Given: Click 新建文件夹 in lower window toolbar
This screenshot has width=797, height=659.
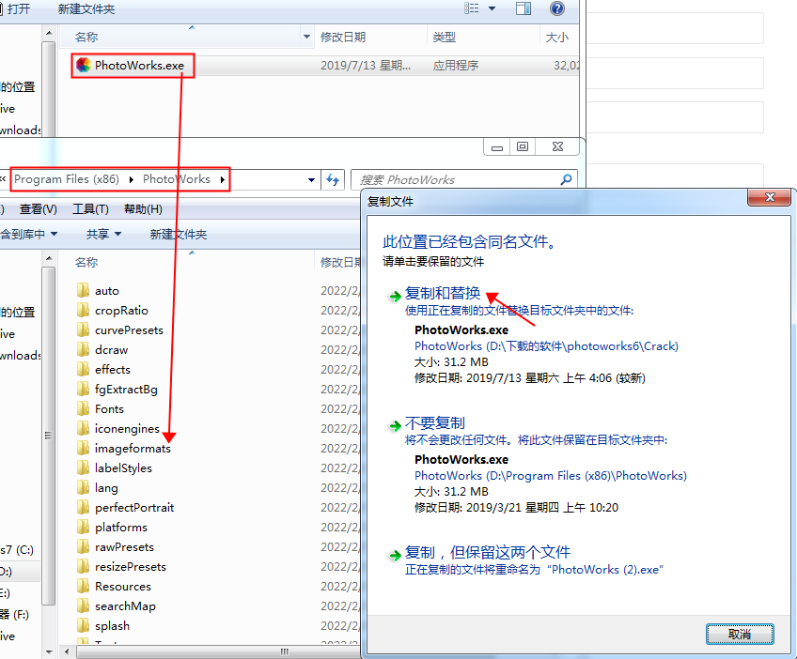Looking at the screenshot, I should 179,235.
